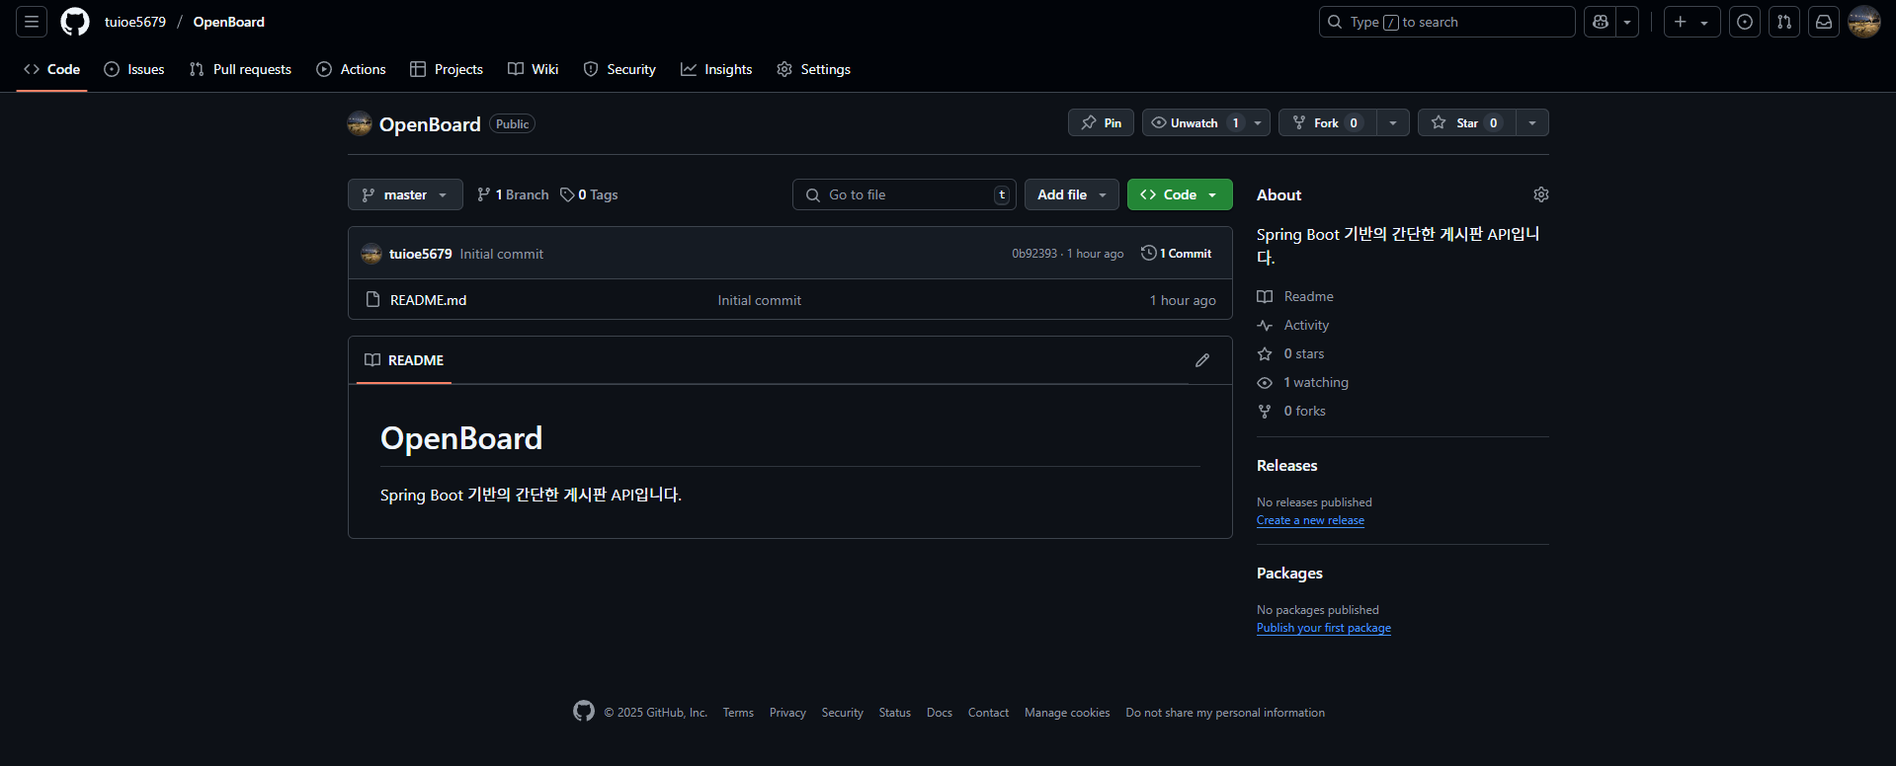Viewport: 1896px width, 766px height.
Task: Click the GitHub logo home icon
Action: [75, 22]
